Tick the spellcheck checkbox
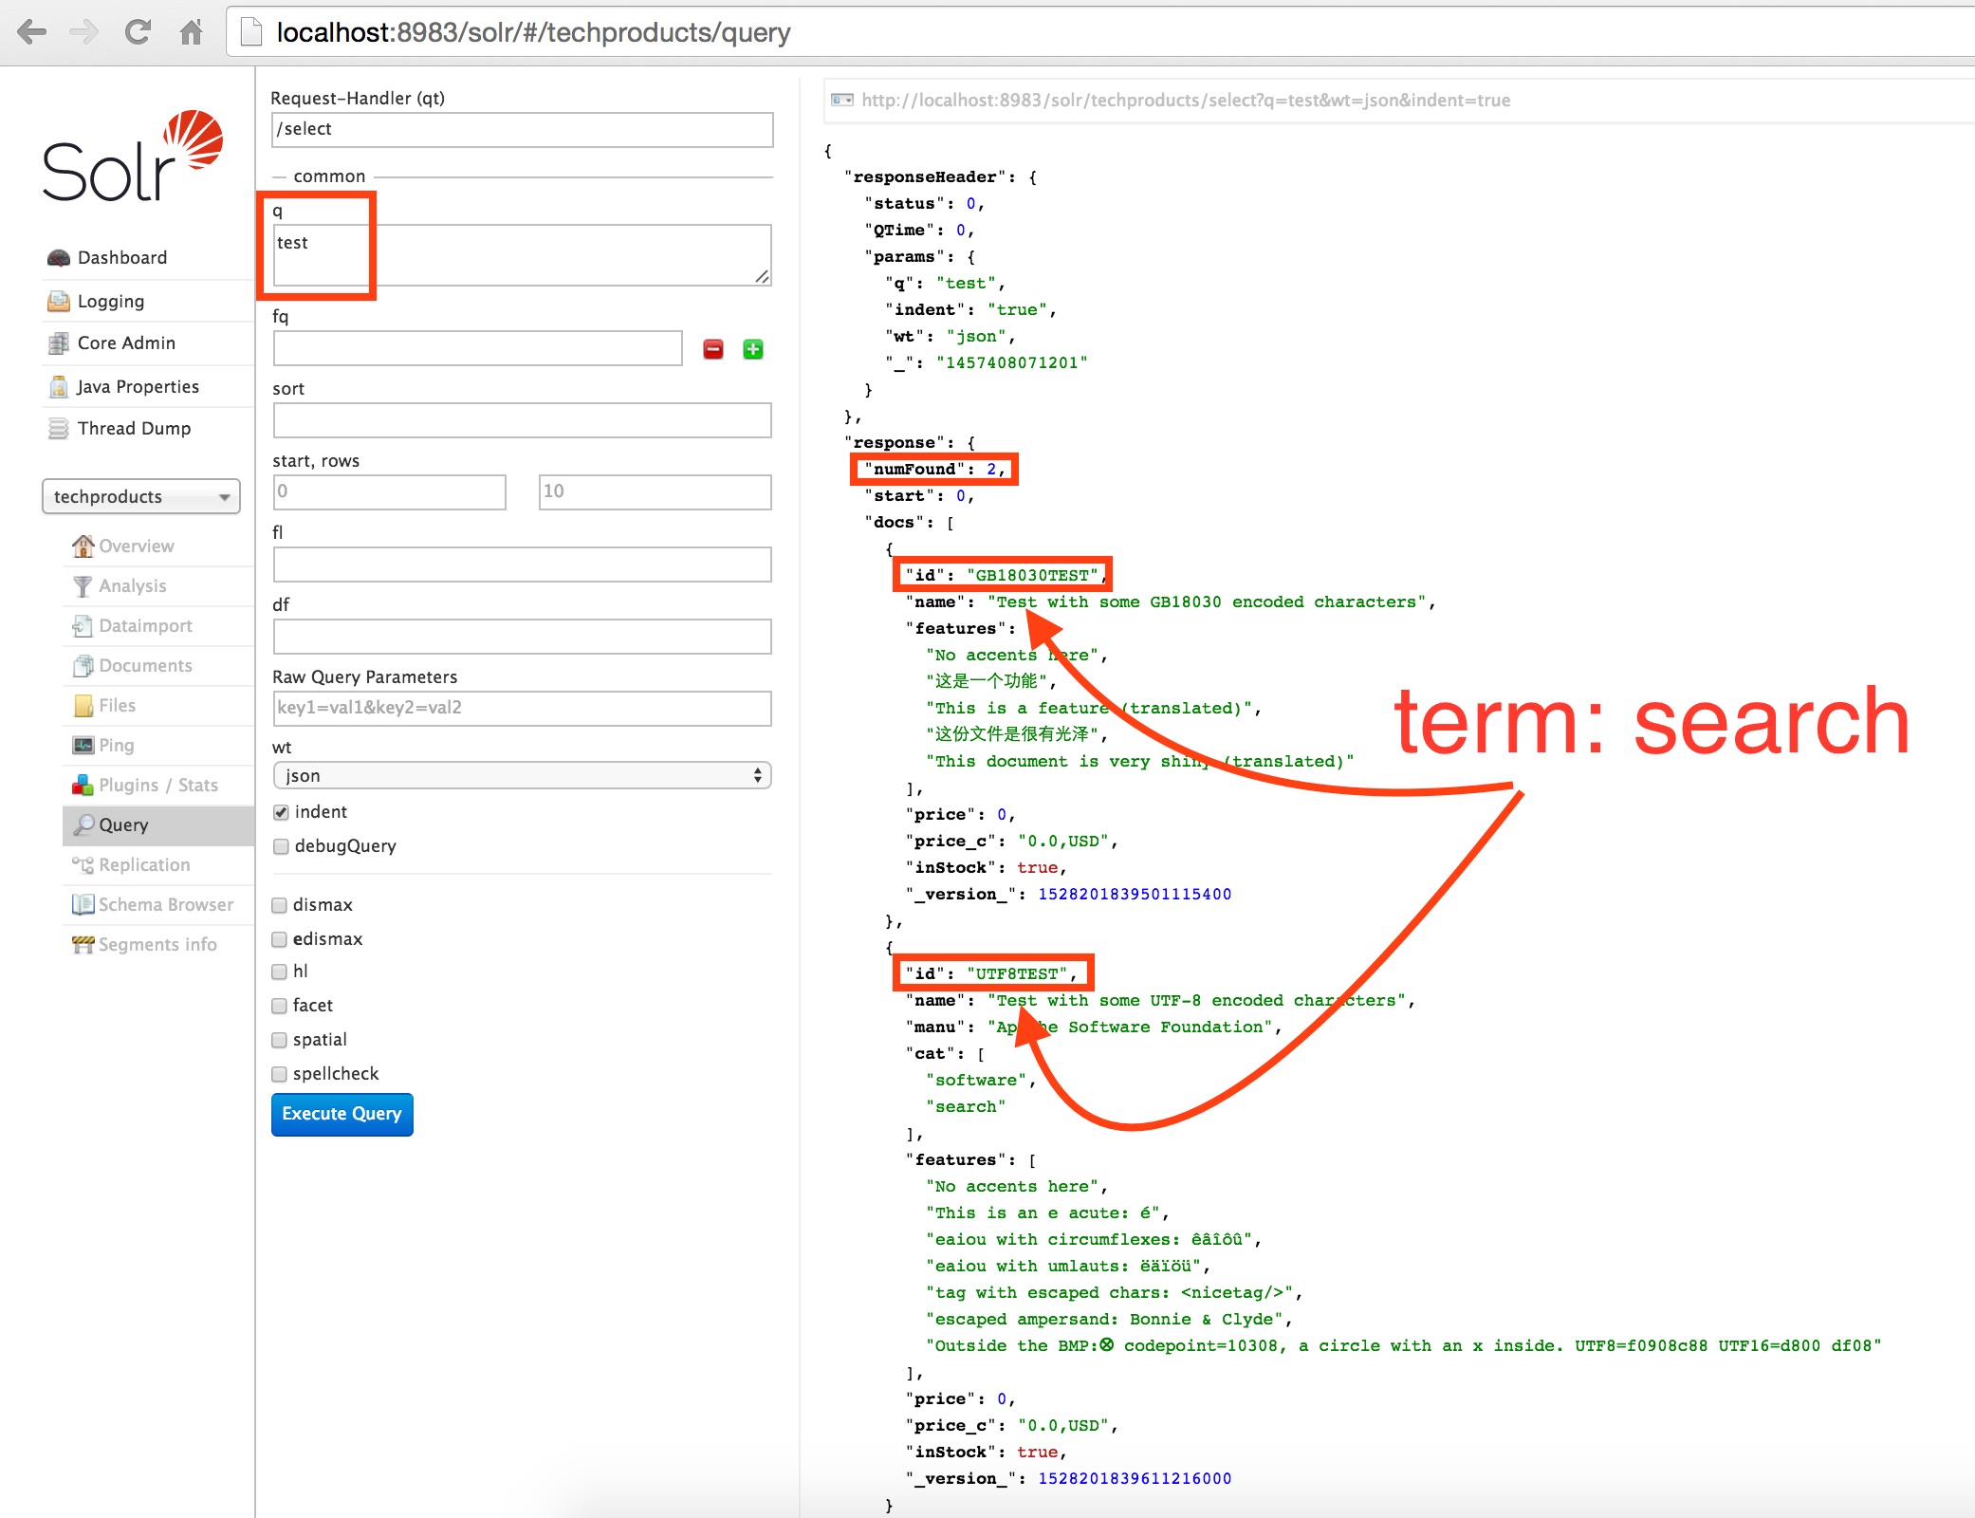 tap(280, 1074)
